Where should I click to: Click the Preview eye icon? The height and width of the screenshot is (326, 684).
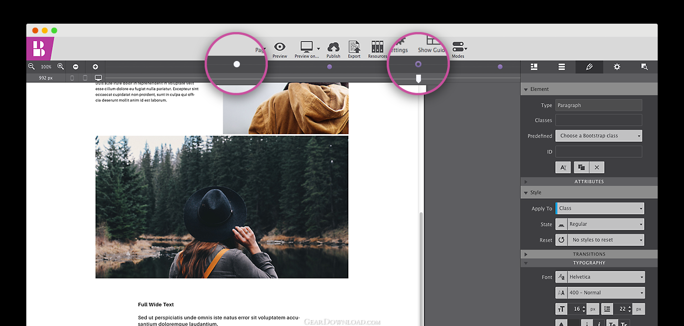pos(280,47)
